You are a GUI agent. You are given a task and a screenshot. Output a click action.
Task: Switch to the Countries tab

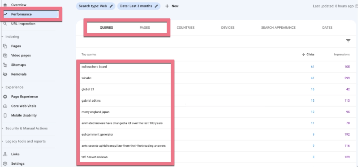185,27
